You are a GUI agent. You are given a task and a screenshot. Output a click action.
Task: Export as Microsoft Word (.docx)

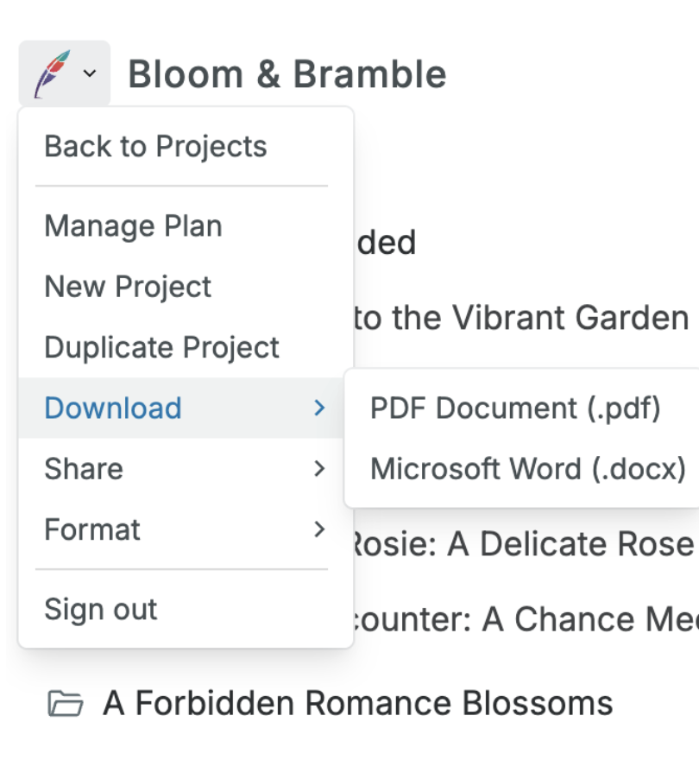pos(527,469)
